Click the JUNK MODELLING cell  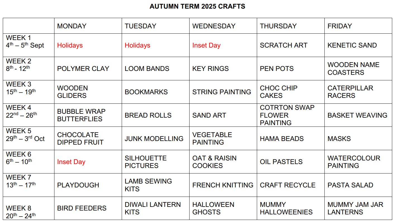154,138
